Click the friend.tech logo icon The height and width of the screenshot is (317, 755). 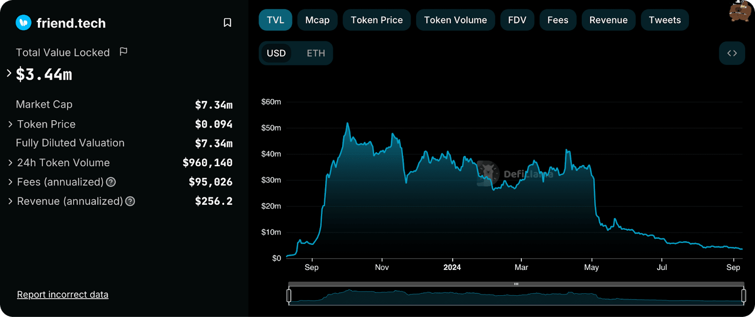tap(24, 23)
